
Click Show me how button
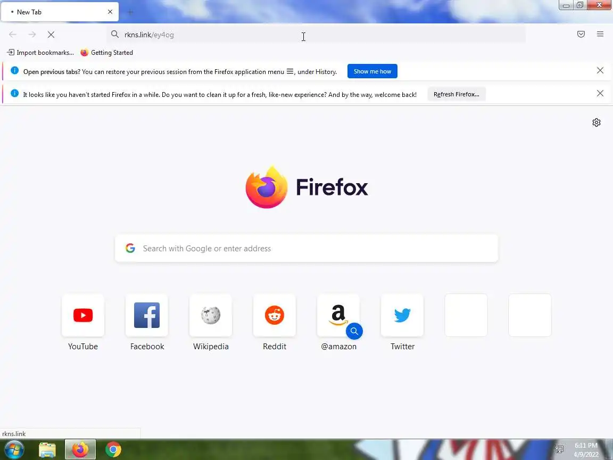[x=372, y=71]
